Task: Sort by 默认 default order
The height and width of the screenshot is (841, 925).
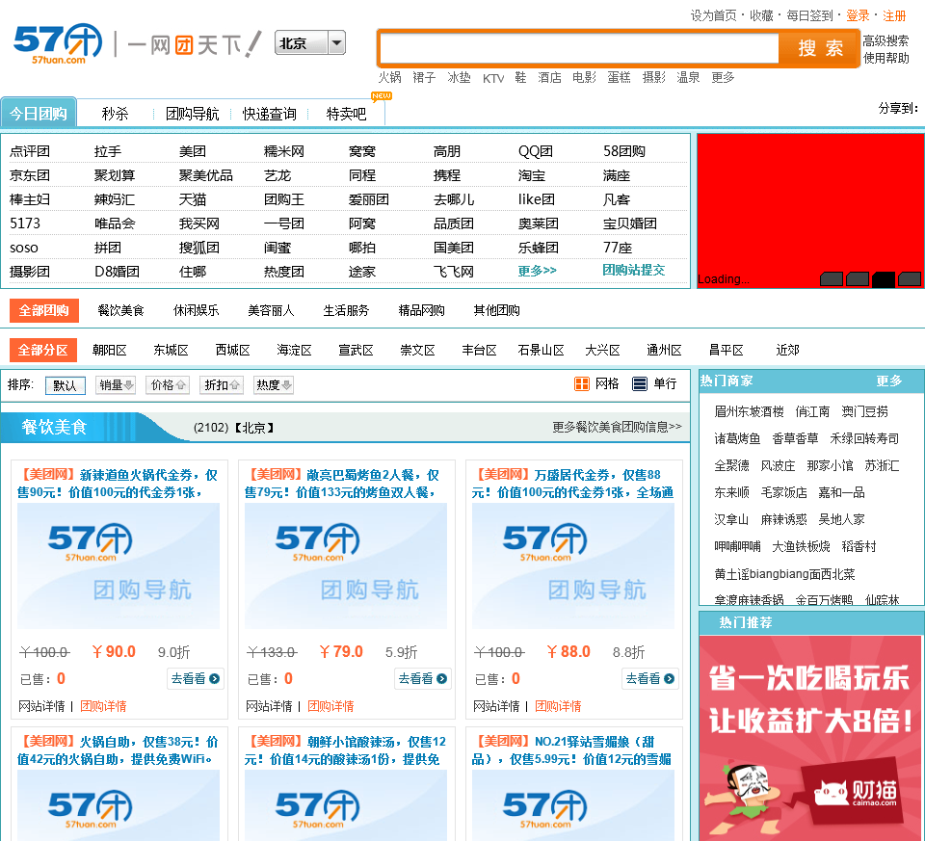Action: pyautogui.click(x=65, y=385)
